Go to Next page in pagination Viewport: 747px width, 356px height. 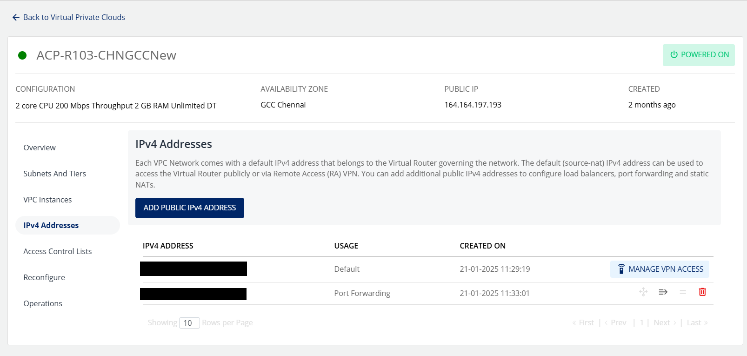click(665, 322)
